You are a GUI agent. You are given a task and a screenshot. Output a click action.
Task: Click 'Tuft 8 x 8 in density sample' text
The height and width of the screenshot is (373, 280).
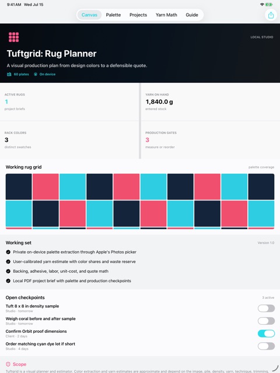(x=33, y=306)
